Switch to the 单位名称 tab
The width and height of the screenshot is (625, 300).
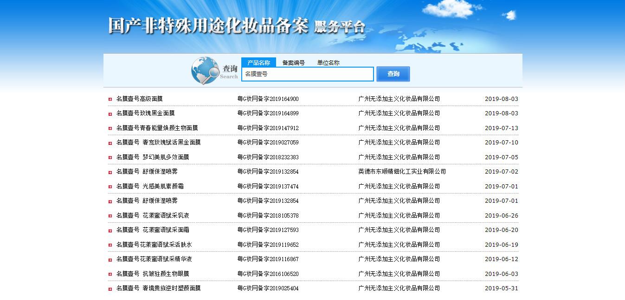click(328, 62)
